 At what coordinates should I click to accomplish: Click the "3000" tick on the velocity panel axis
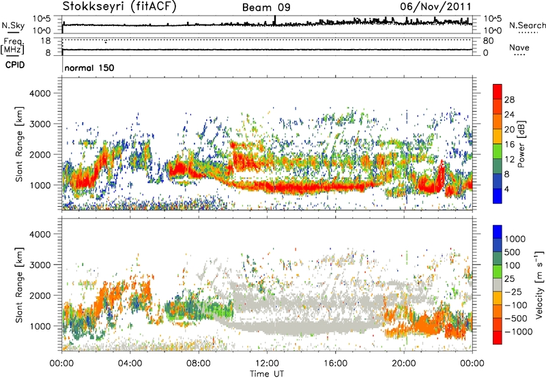point(40,265)
